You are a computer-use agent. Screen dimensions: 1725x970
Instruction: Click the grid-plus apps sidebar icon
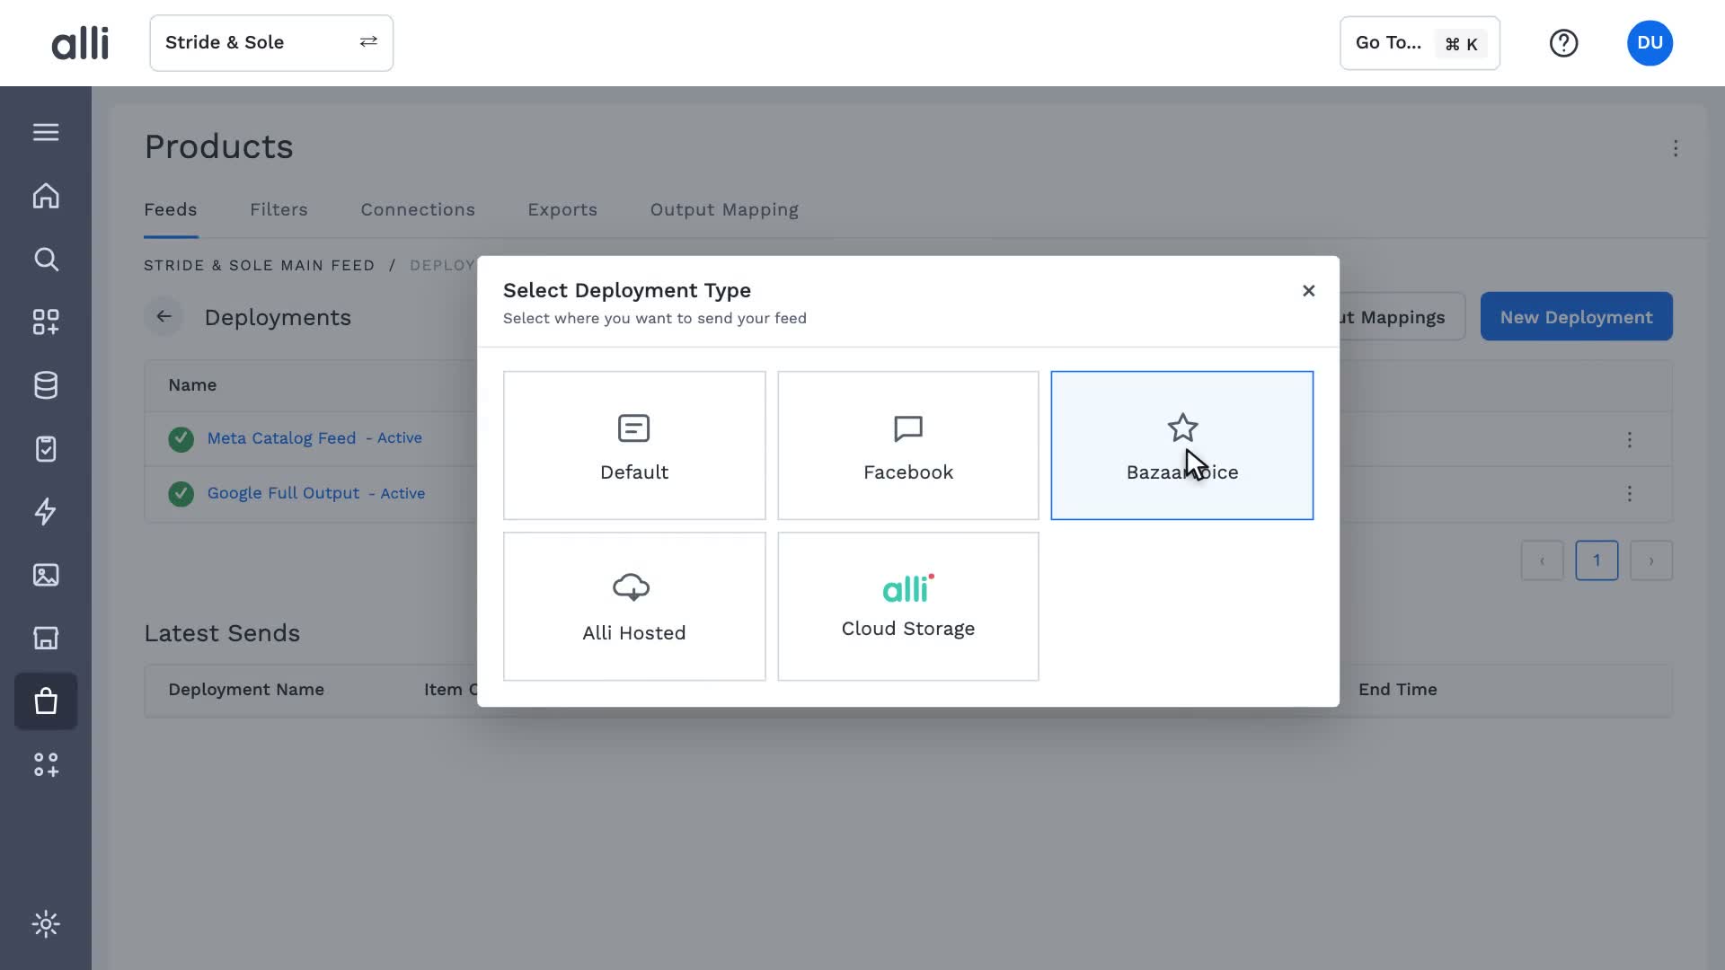[x=46, y=322]
